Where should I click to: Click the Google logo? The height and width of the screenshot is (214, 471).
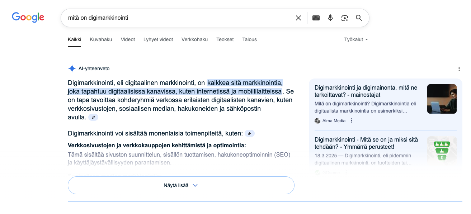28,17
